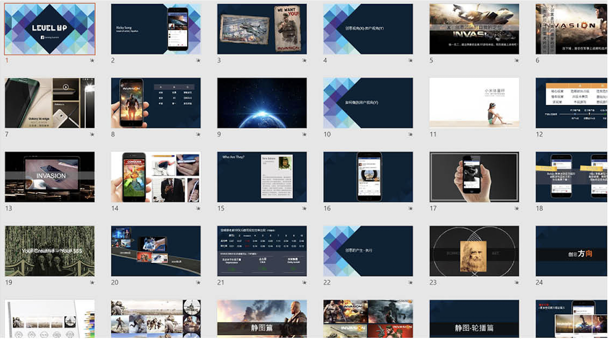Select slide 24 创意方向 thumbnail
Image resolution: width=611 pixels, height=339 pixels.
(572, 251)
